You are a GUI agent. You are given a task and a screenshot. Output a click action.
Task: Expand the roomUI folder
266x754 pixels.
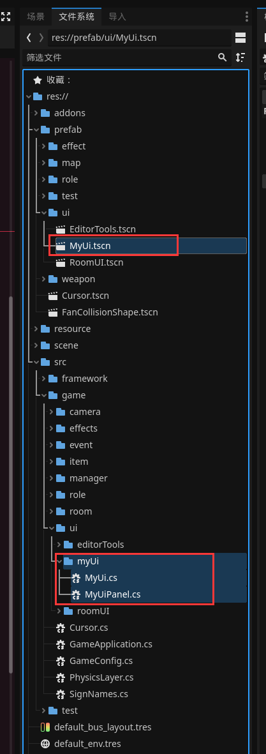pyautogui.click(x=59, y=611)
